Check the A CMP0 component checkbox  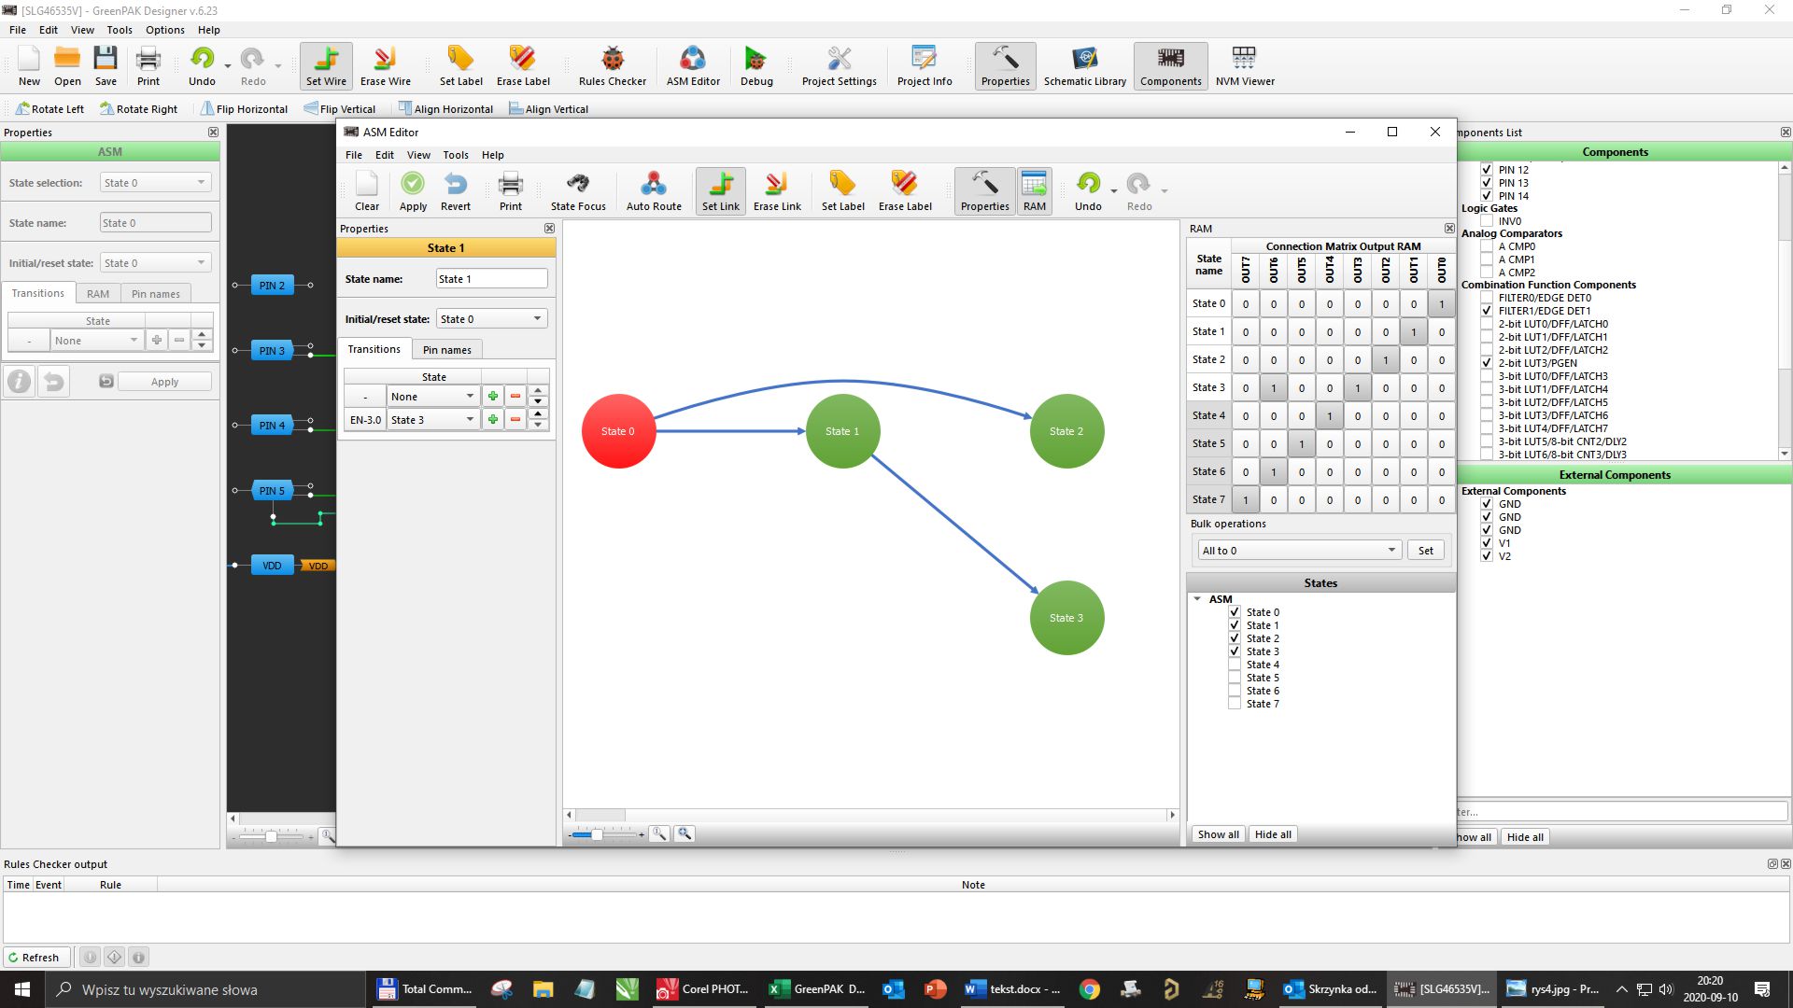[x=1487, y=246]
